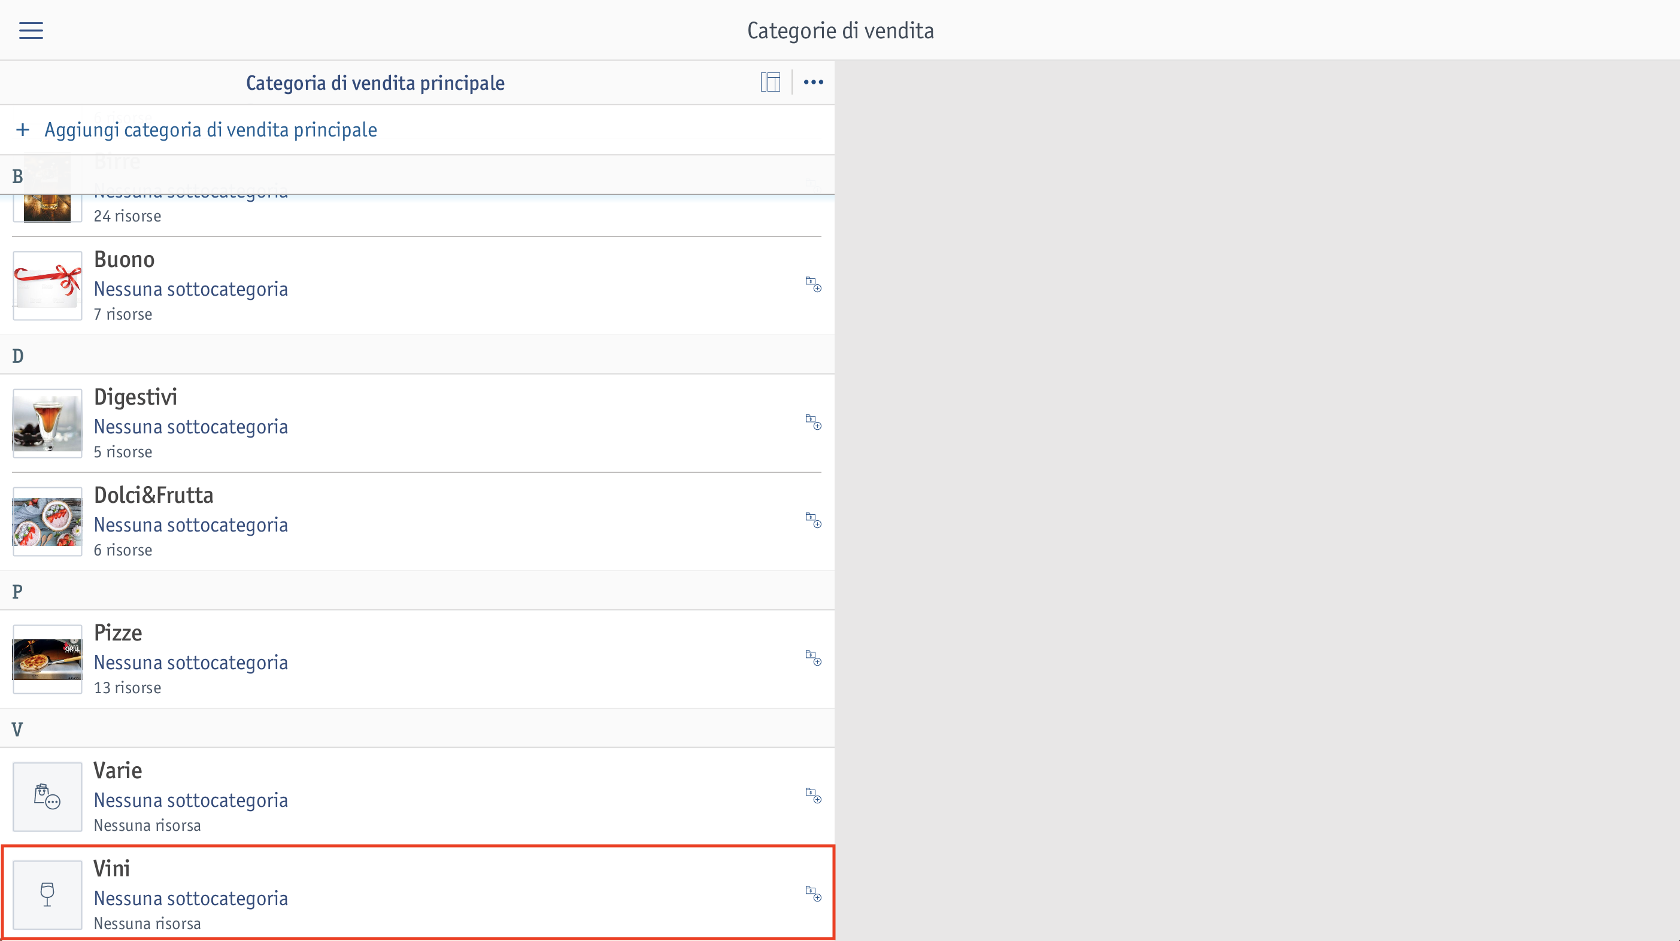
Task: Click the 6 risorse count
Action: click(x=123, y=550)
